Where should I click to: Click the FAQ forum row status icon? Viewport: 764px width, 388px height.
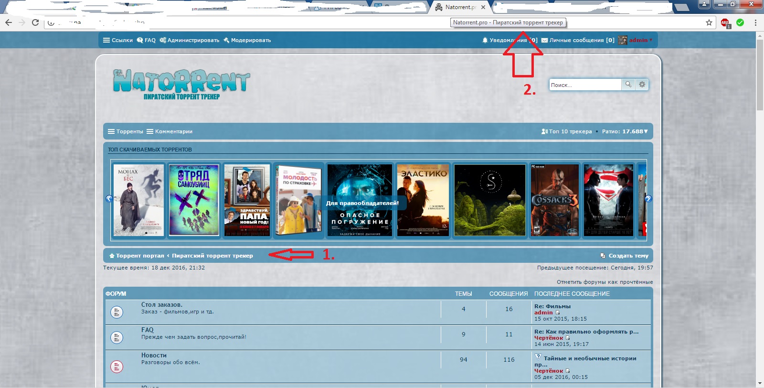pos(117,337)
